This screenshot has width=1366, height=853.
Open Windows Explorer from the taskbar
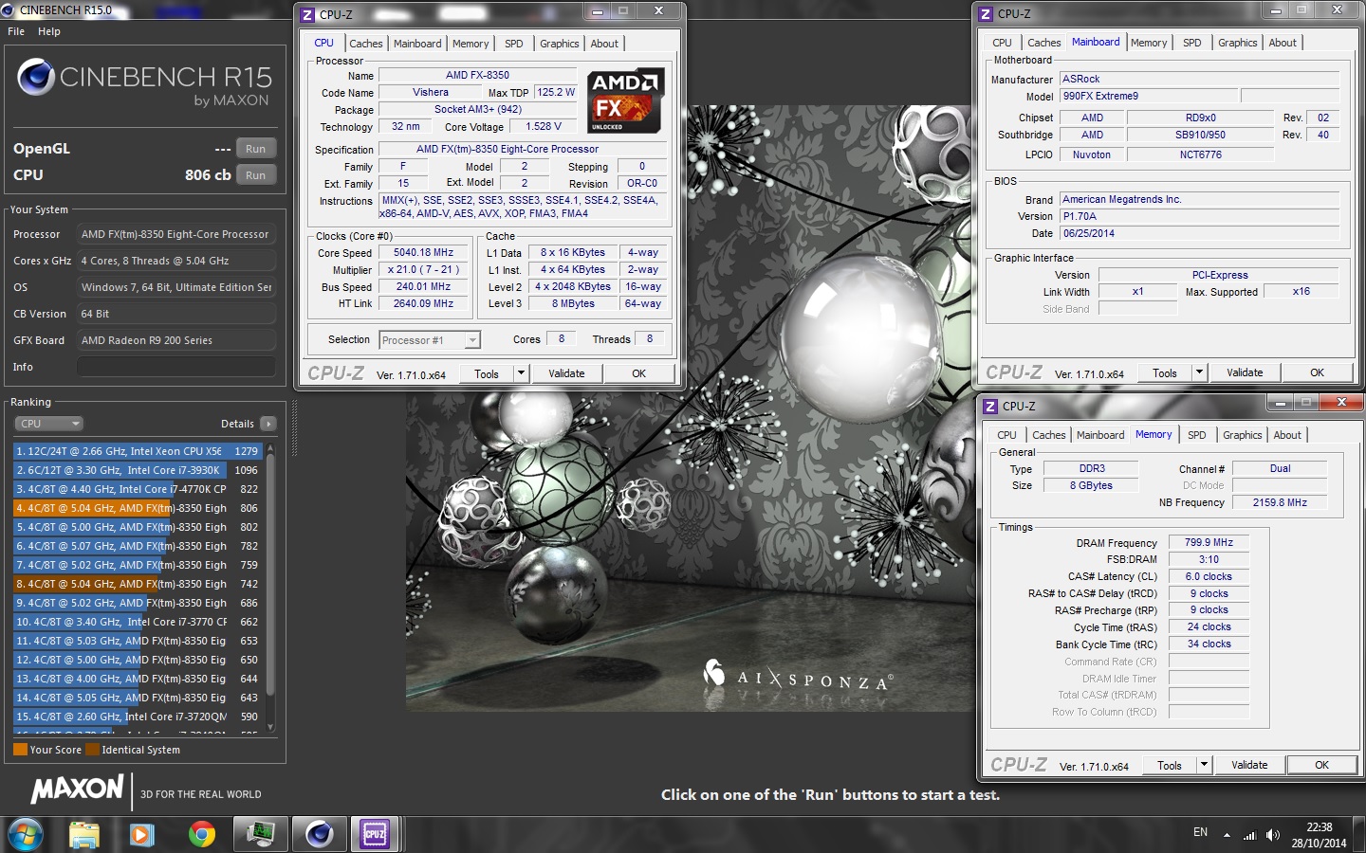pos(84,835)
